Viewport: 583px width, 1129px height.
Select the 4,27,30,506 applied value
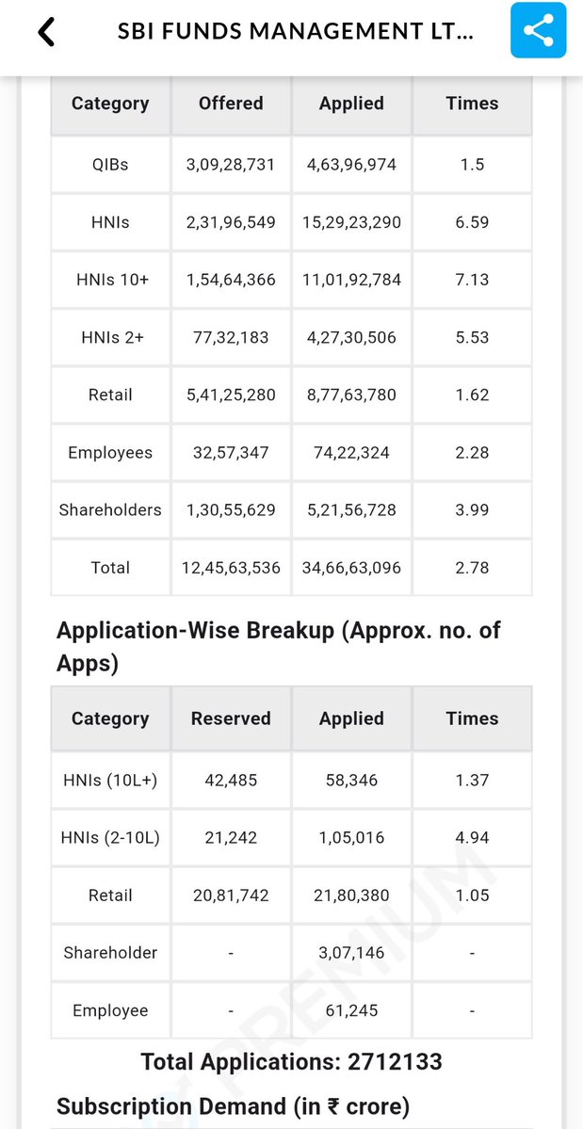[351, 337]
